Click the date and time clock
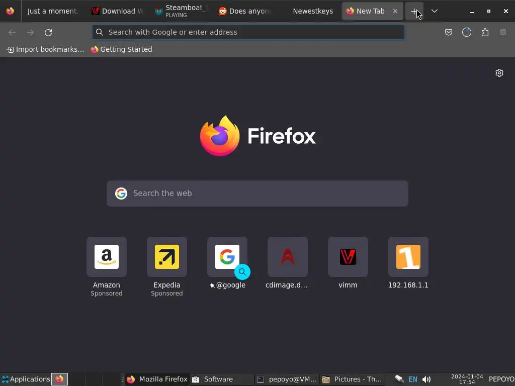 click(467, 379)
